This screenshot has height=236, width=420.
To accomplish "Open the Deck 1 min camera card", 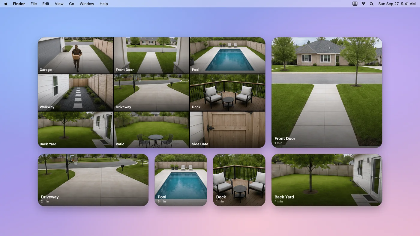I will click(x=239, y=180).
